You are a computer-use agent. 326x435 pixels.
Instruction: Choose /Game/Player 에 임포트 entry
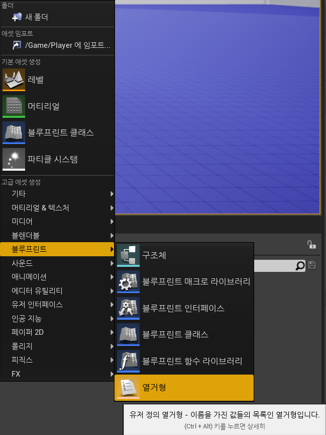57,45
